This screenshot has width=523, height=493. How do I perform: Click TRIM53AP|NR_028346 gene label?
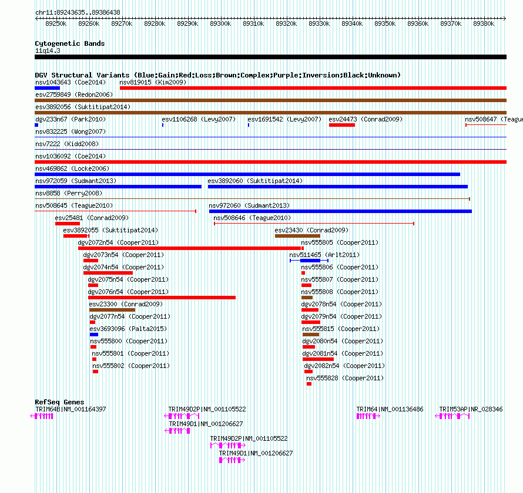(471, 409)
